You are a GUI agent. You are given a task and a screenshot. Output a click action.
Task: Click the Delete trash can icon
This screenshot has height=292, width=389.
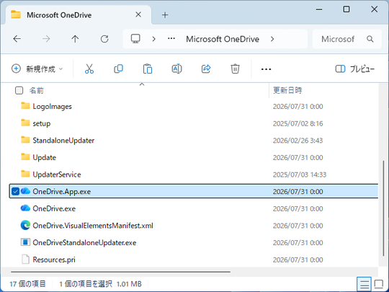click(x=235, y=68)
